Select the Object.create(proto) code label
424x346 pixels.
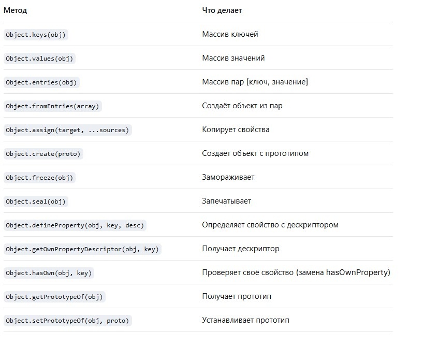43,154
